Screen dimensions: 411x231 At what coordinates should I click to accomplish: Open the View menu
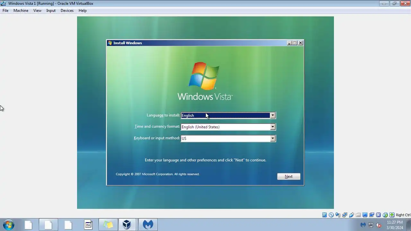37,11
